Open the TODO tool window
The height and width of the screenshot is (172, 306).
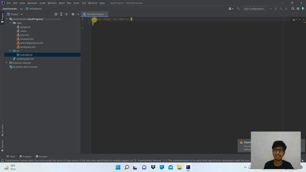[x=11, y=156]
